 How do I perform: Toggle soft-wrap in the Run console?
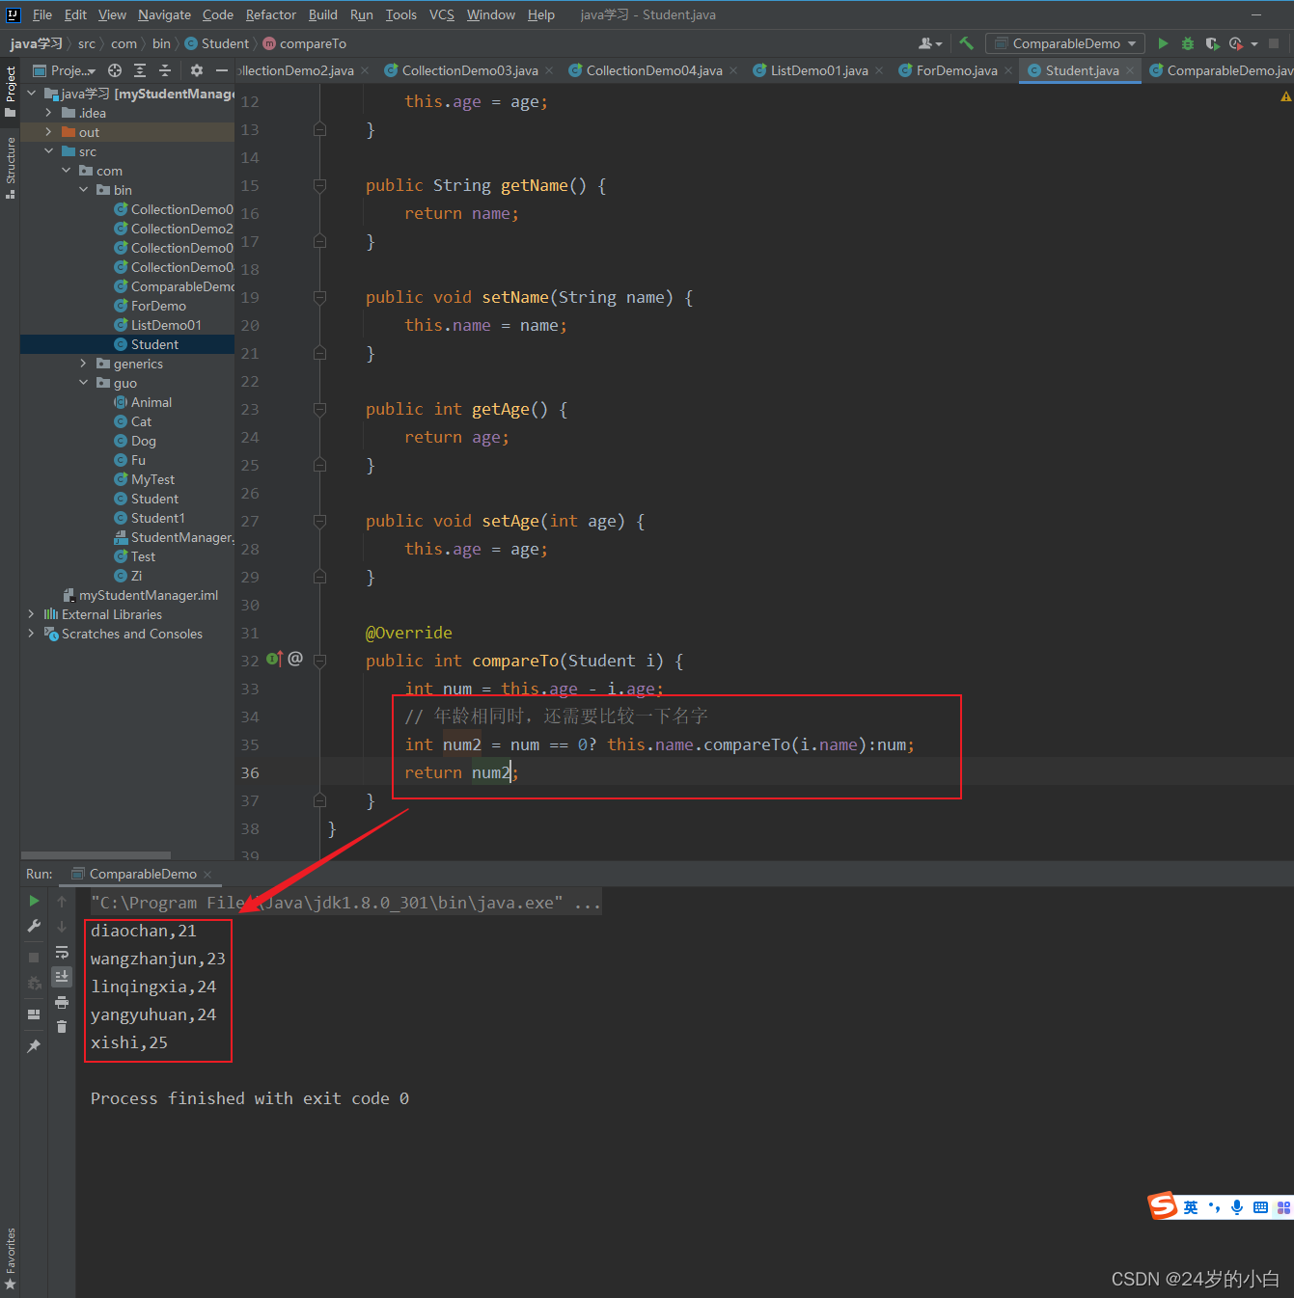tap(62, 952)
